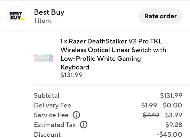Click the $0.00 delivery fee amount
The image size is (190, 138).
172,105
